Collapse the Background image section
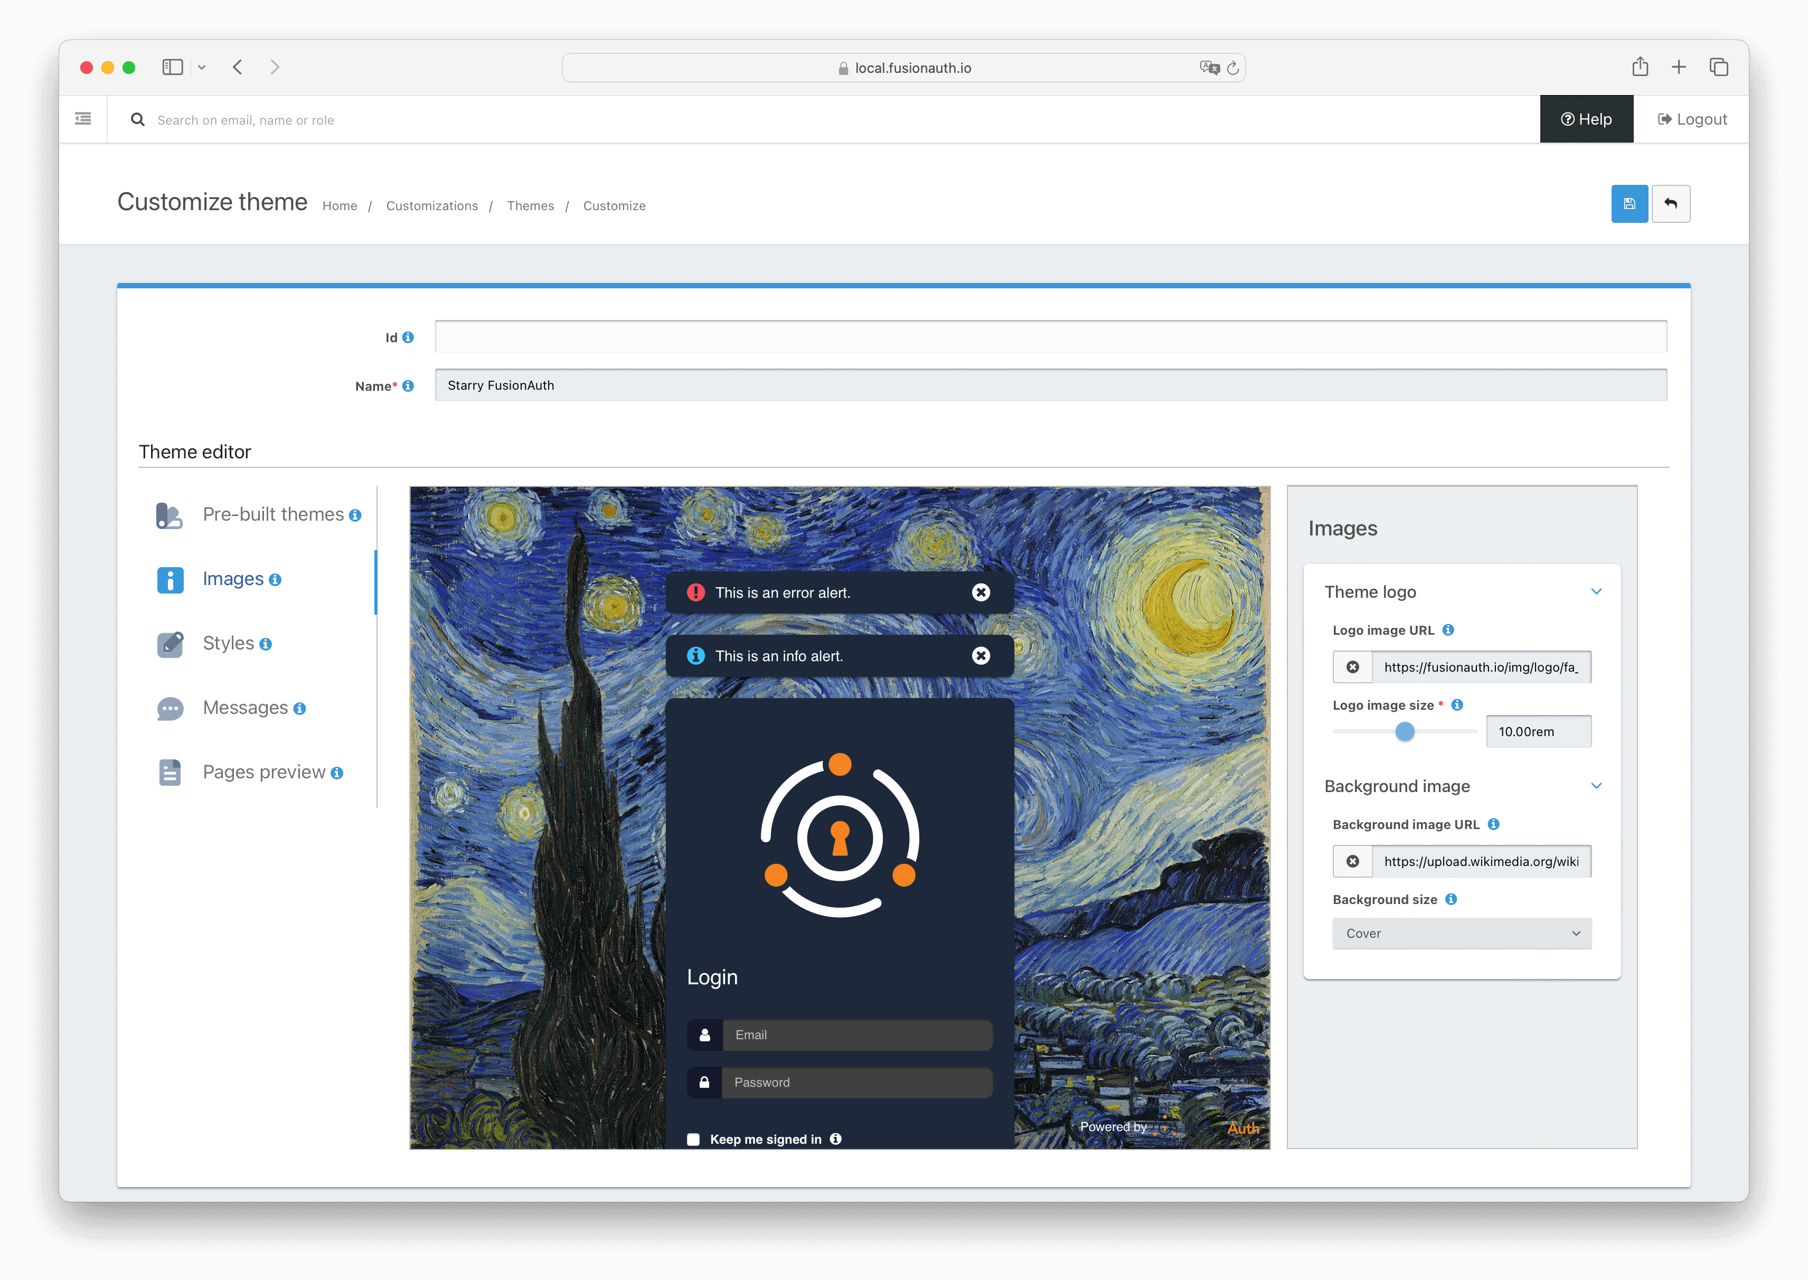This screenshot has width=1808, height=1280. coord(1596,787)
